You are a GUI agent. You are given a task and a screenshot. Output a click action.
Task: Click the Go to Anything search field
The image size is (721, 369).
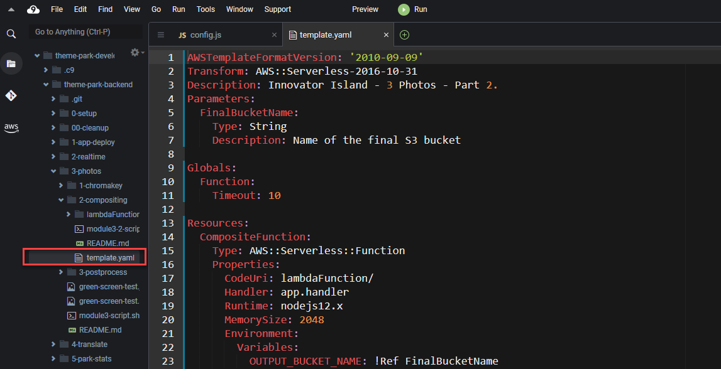pyautogui.click(x=85, y=31)
